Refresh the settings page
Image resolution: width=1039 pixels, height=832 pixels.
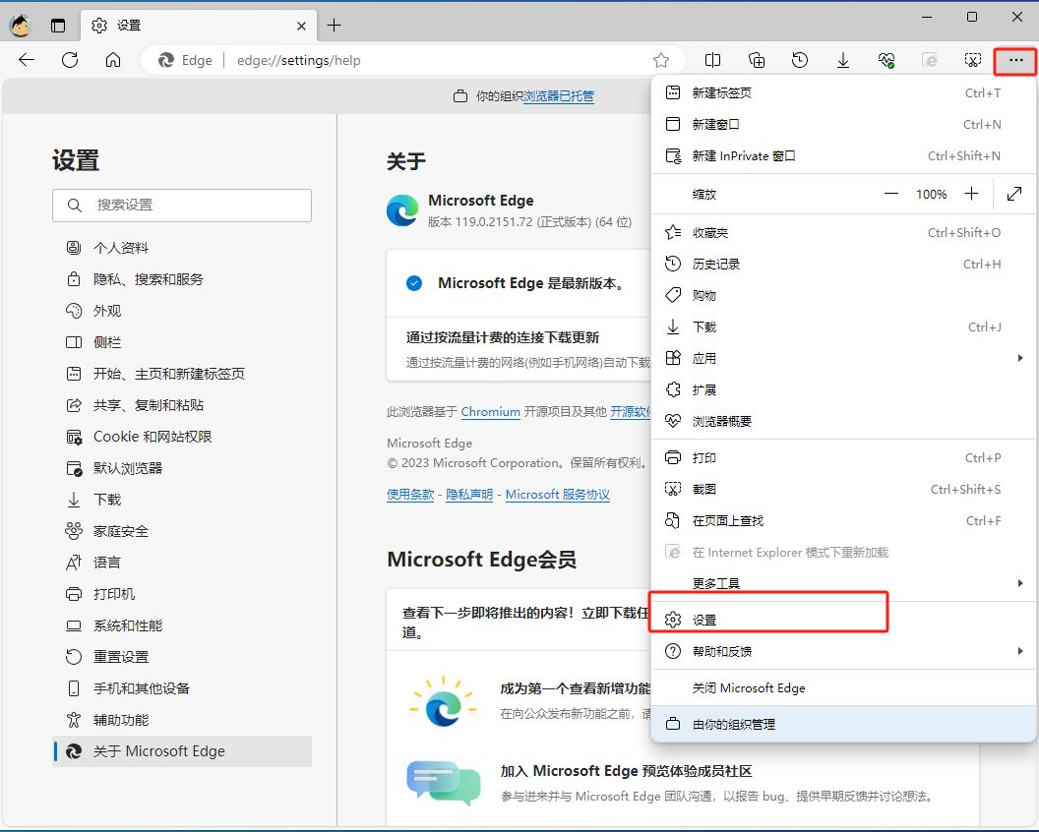tap(69, 59)
